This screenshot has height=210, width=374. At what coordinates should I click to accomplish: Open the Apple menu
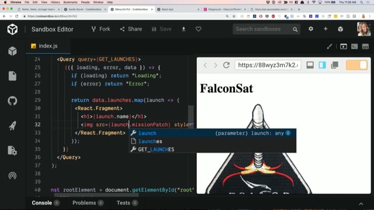pos(5,2)
